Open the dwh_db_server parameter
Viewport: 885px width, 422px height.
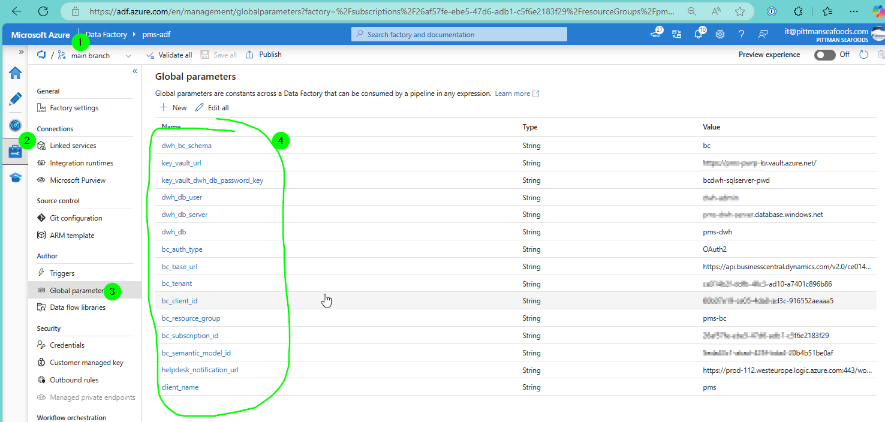pyautogui.click(x=185, y=215)
